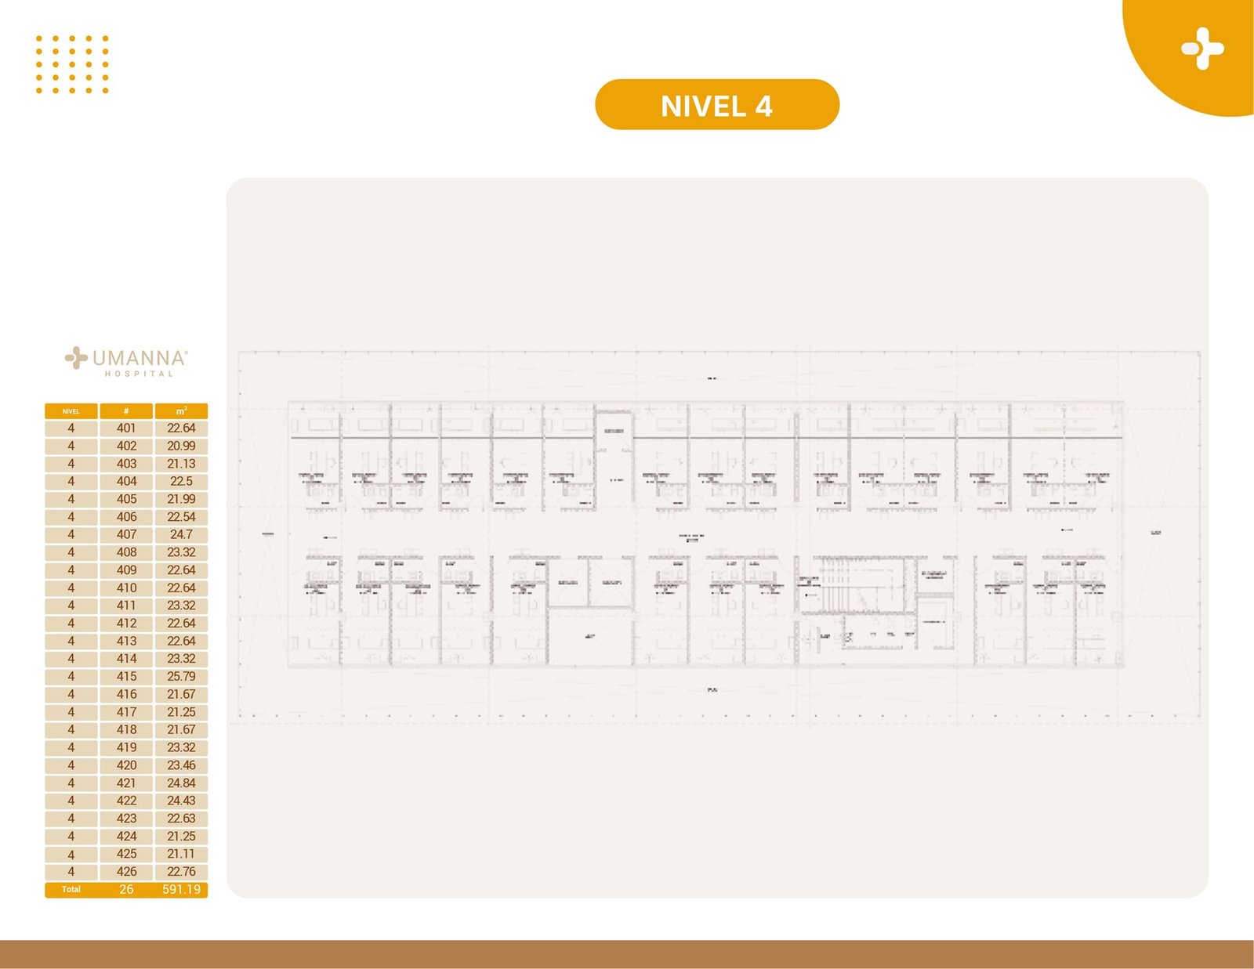Select the NIVEL column header

(x=71, y=411)
